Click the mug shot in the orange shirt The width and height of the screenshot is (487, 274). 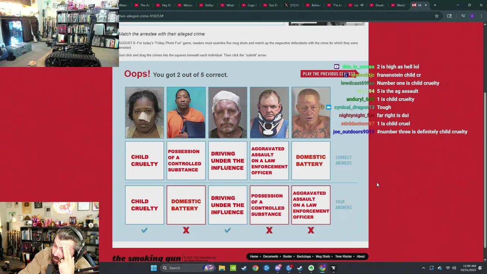pyautogui.click(x=186, y=113)
